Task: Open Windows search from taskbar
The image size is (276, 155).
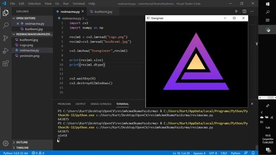Action: (267, 12)
